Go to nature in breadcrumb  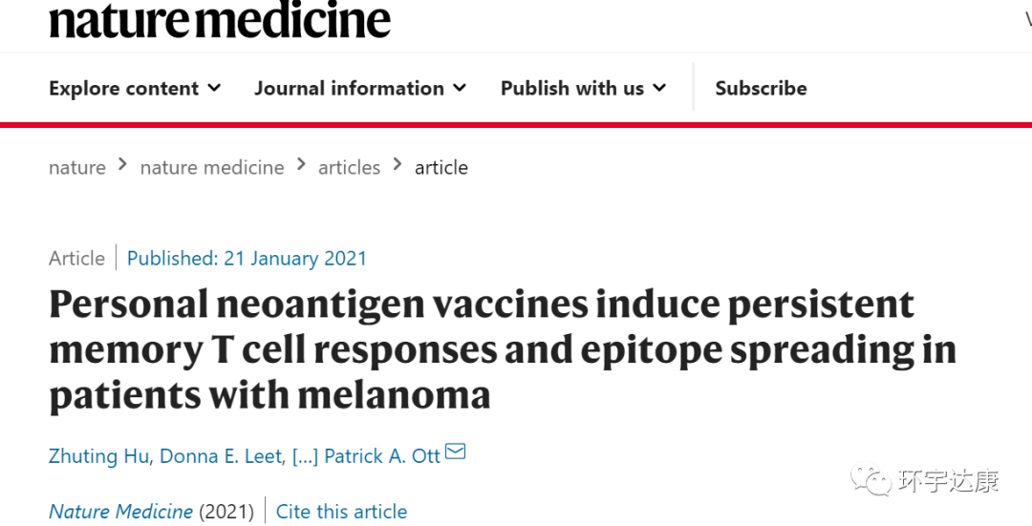point(77,168)
